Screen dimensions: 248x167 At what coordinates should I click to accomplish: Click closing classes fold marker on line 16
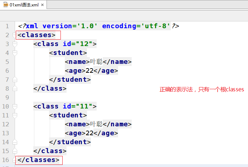coord(15,160)
